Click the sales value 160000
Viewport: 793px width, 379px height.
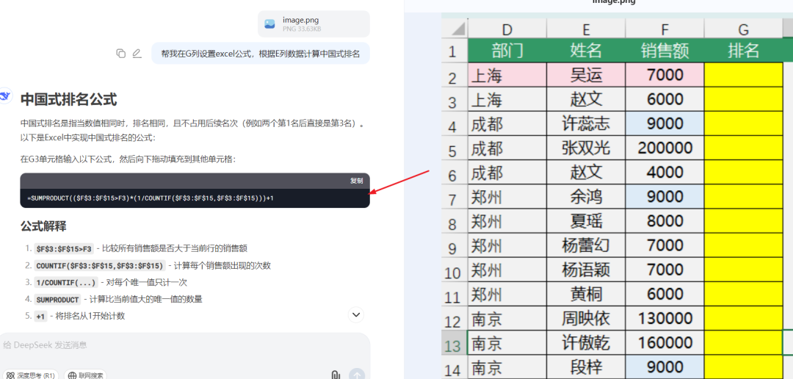pyautogui.click(x=665, y=342)
